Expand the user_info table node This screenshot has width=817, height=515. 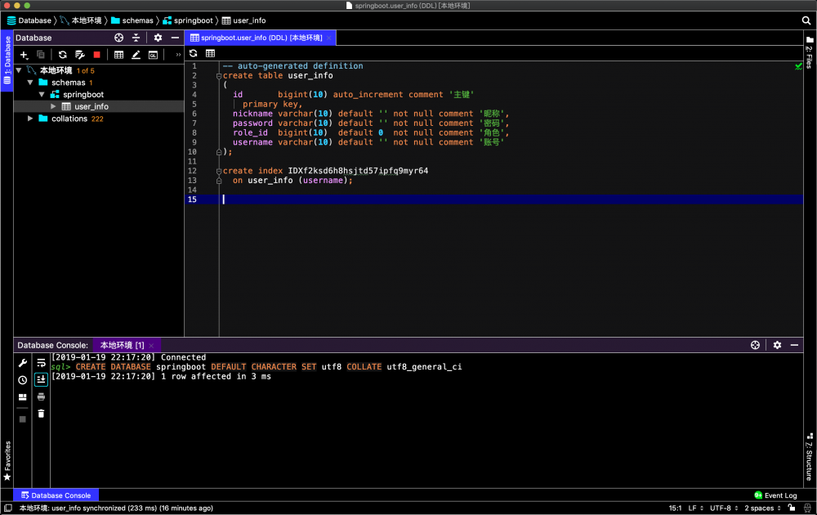[x=54, y=106]
